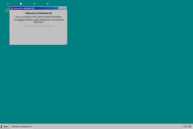Click the bold Welcome to Windows 95 heading
This screenshot has width=193, height=129.
(x=39, y=13)
